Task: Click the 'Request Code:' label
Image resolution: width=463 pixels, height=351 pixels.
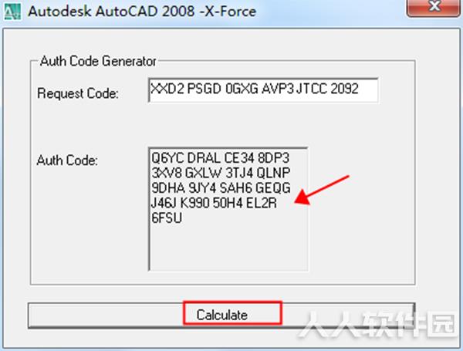Action: [x=78, y=93]
